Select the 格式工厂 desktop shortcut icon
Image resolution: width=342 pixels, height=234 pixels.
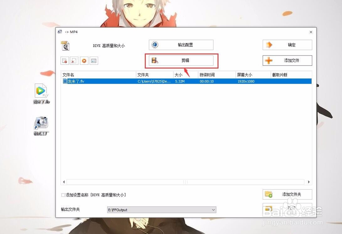coord(41,126)
